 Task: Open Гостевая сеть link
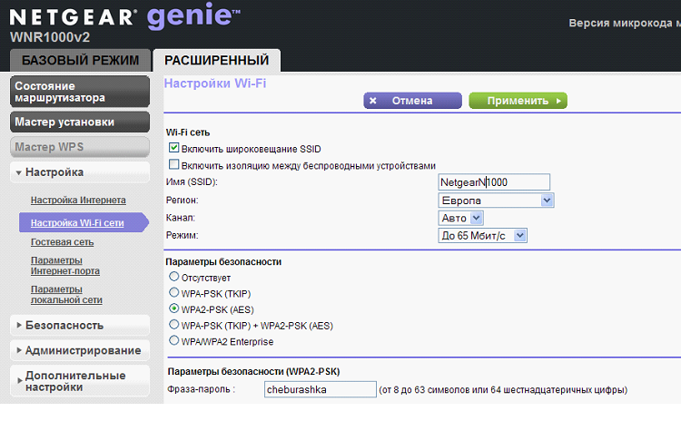tap(62, 242)
